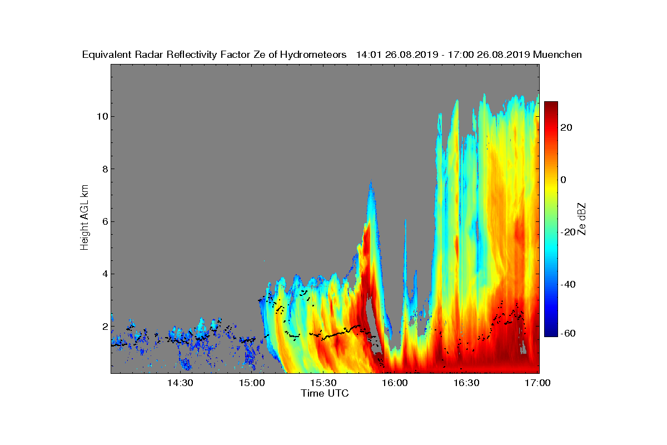
Task: Click the 10 km height tick label
Action: pyautogui.click(x=101, y=117)
